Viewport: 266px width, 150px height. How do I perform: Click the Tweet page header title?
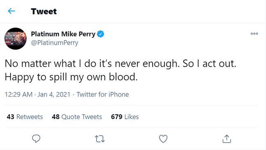point(44,11)
